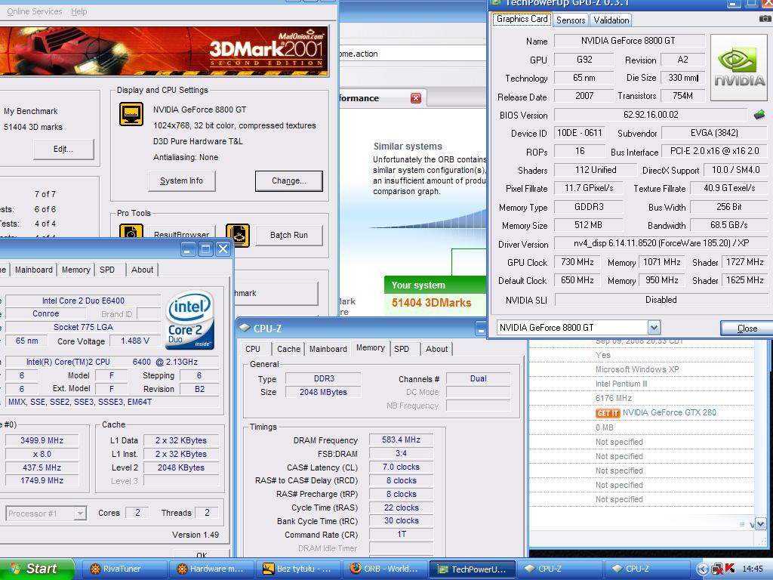The width and height of the screenshot is (773, 580).
Task: Close the browser tab with red X
Action: (x=416, y=98)
